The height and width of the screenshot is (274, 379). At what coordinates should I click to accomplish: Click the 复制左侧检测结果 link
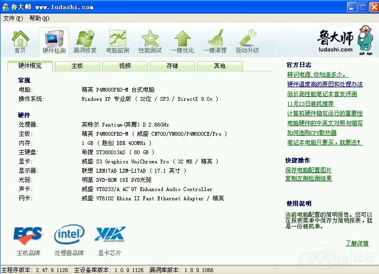(309, 178)
